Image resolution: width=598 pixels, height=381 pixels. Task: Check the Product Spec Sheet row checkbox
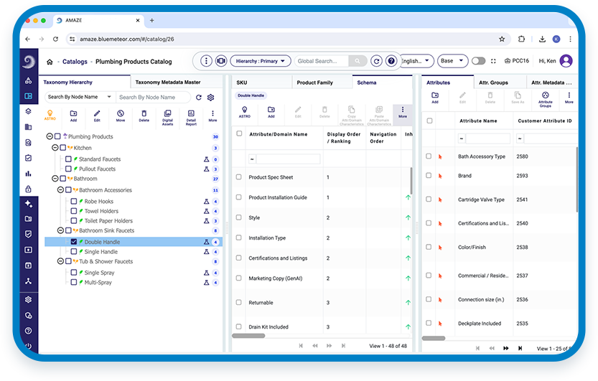[x=239, y=177]
